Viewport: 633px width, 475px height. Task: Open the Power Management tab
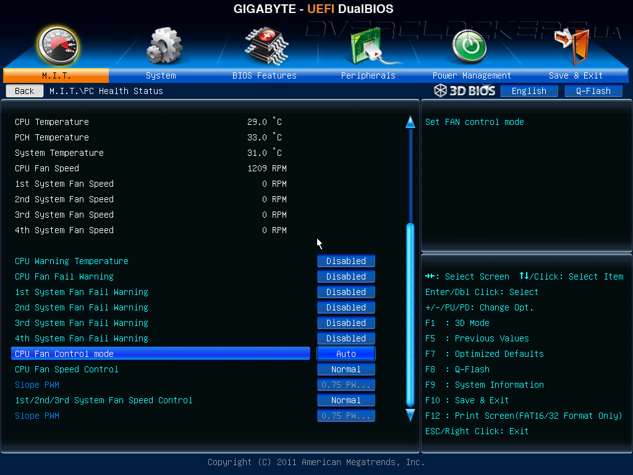tap(472, 75)
